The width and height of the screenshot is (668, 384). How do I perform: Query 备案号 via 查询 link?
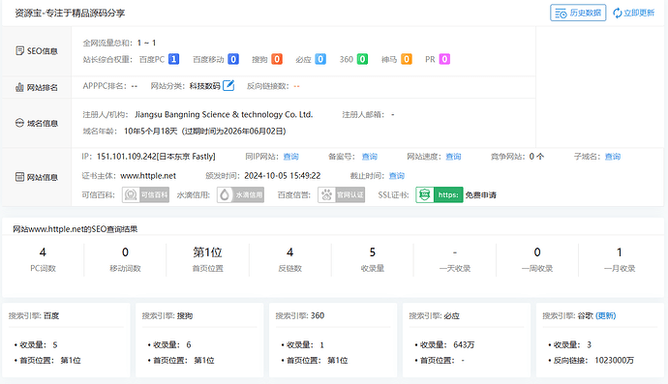(x=370, y=157)
